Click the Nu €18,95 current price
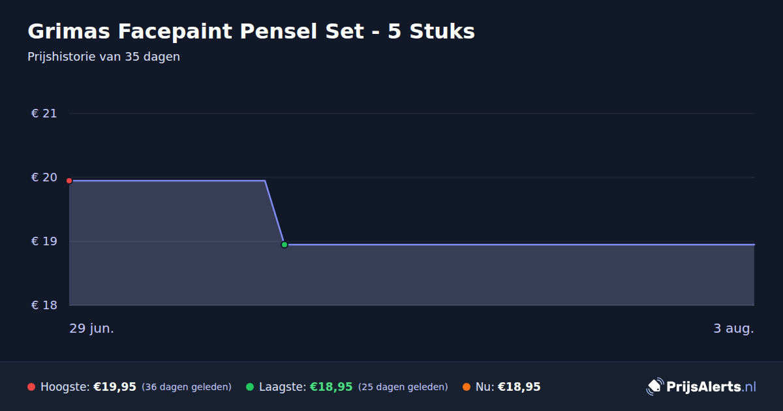The height and width of the screenshot is (411, 783). tap(519, 387)
